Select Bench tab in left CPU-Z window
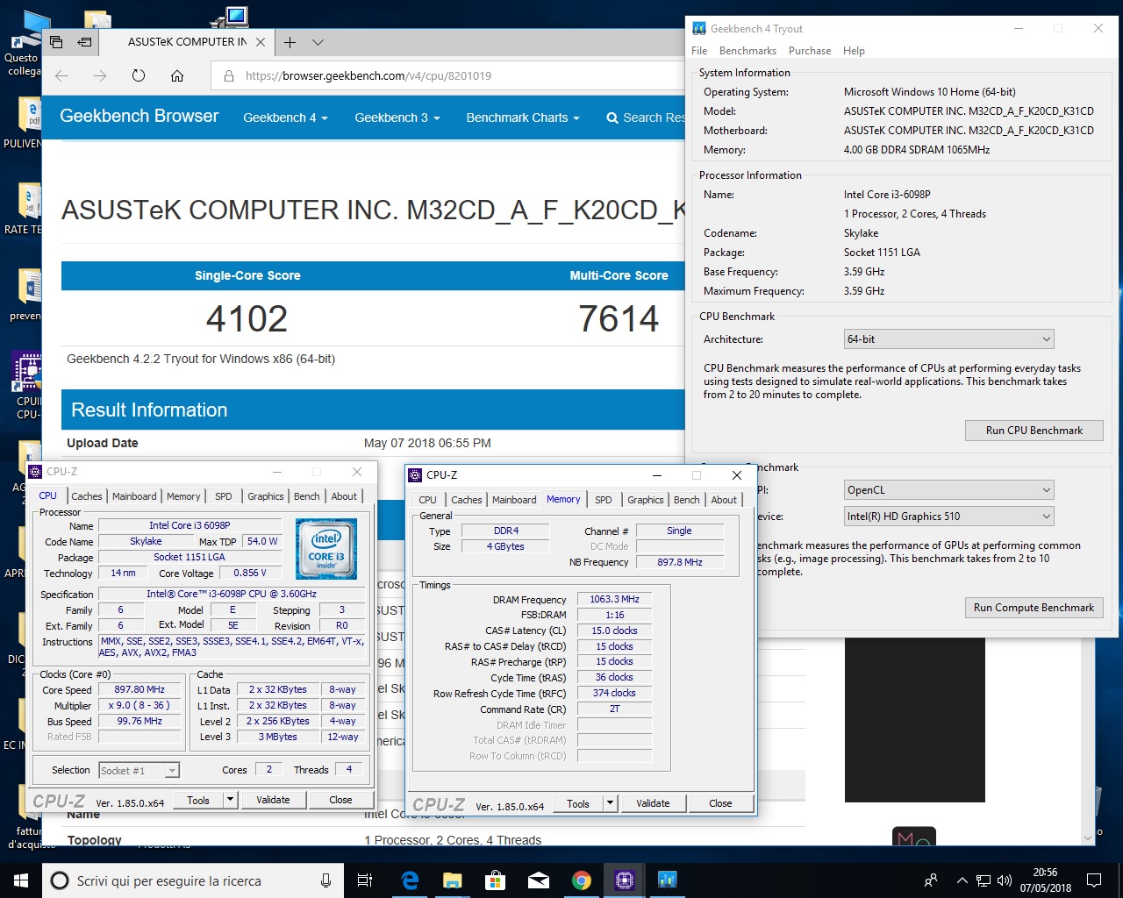This screenshot has height=898, width=1123. [307, 496]
